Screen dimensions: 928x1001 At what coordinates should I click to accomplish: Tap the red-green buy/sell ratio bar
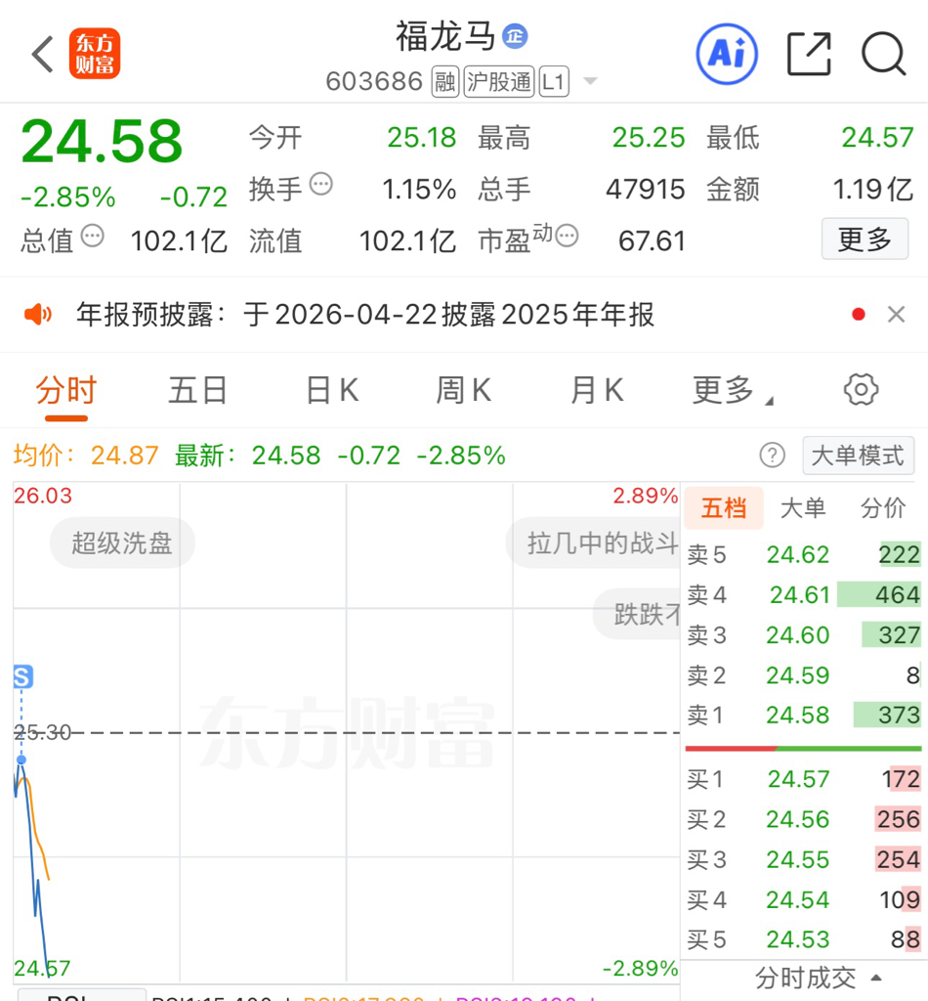coord(804,748)
